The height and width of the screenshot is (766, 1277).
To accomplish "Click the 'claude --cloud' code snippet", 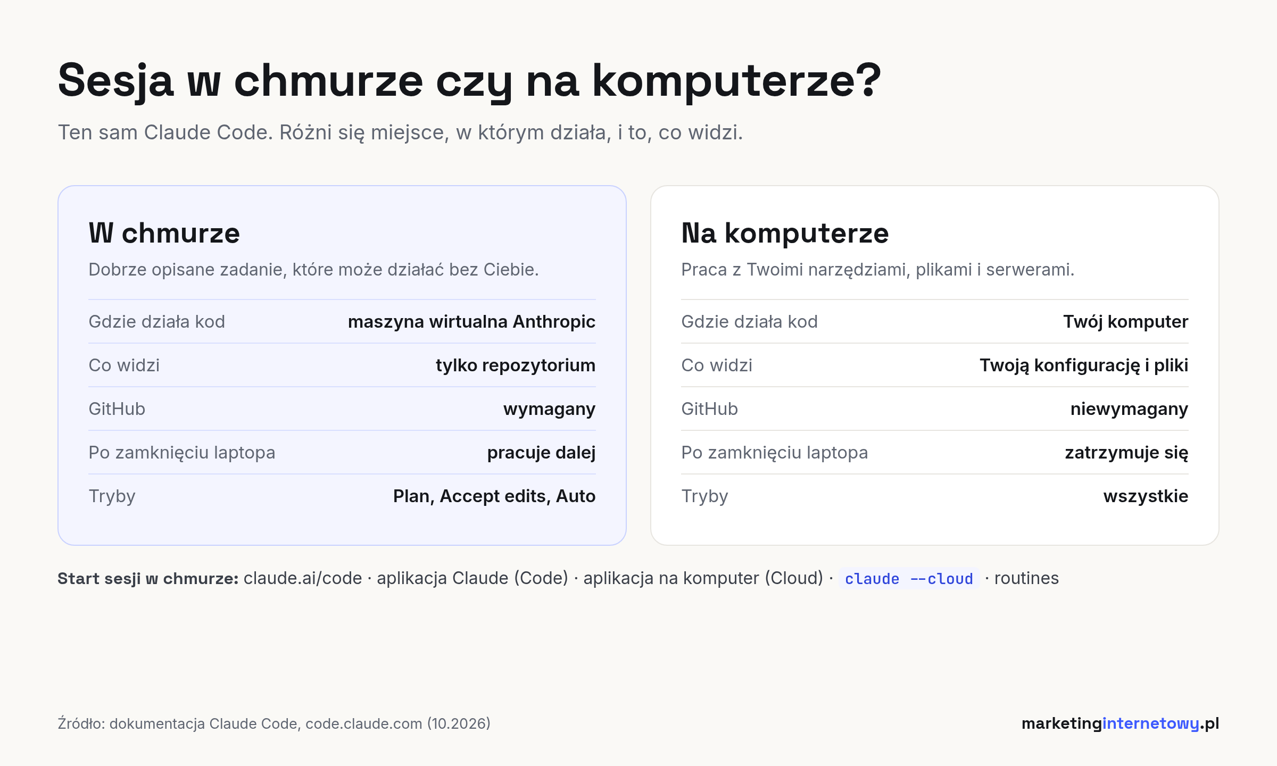I will (909, 579).
